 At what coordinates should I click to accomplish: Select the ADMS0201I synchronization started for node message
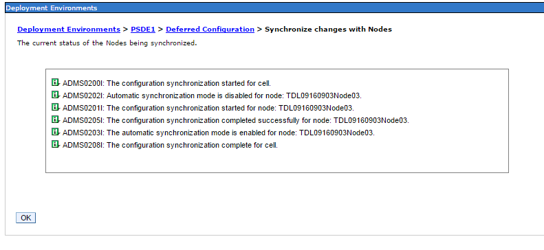208,108
